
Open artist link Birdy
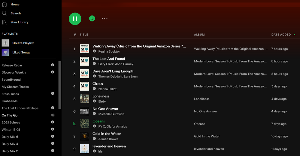tap(102, 102)
